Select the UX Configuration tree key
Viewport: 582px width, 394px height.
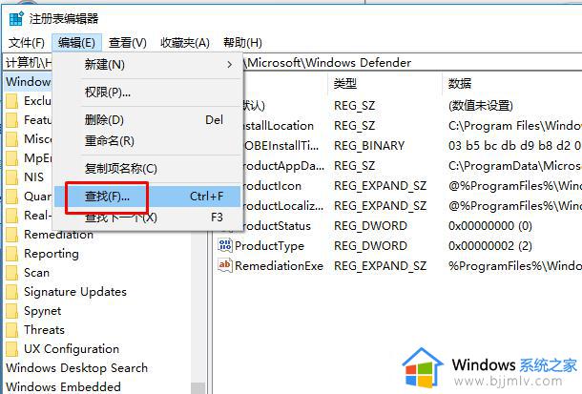click(72, 349)
